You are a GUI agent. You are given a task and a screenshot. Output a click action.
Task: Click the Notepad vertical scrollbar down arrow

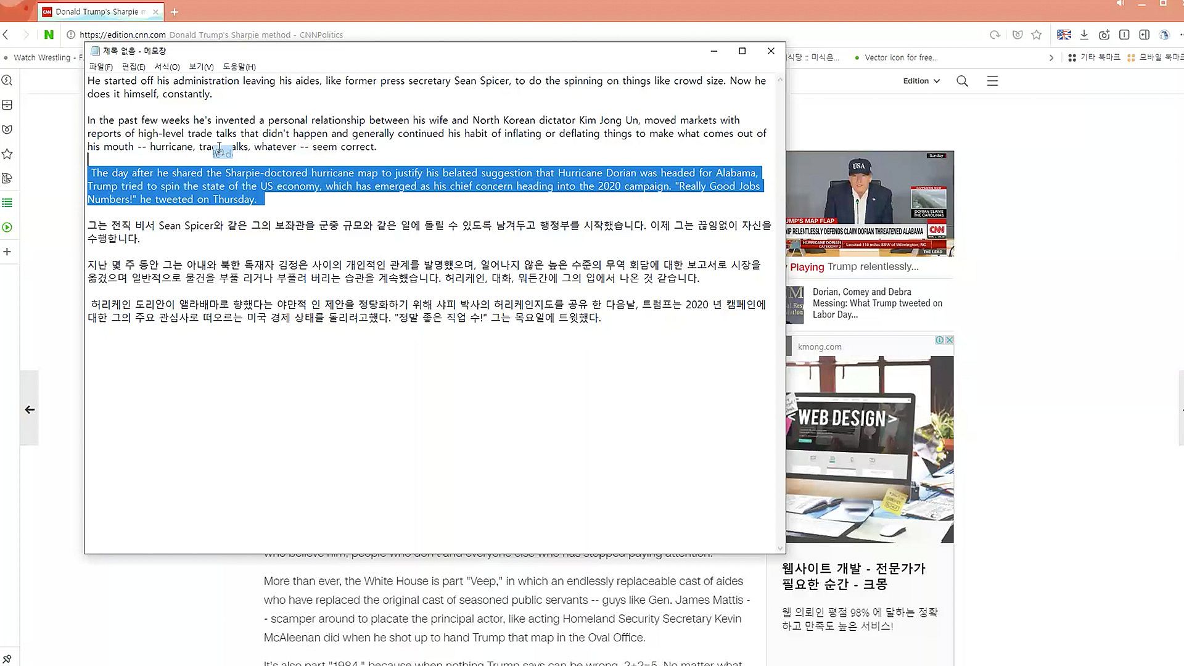780,548
